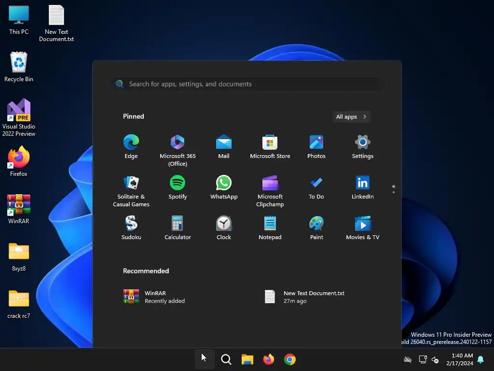Click the muted volume tray icon

tap(435, 359)
